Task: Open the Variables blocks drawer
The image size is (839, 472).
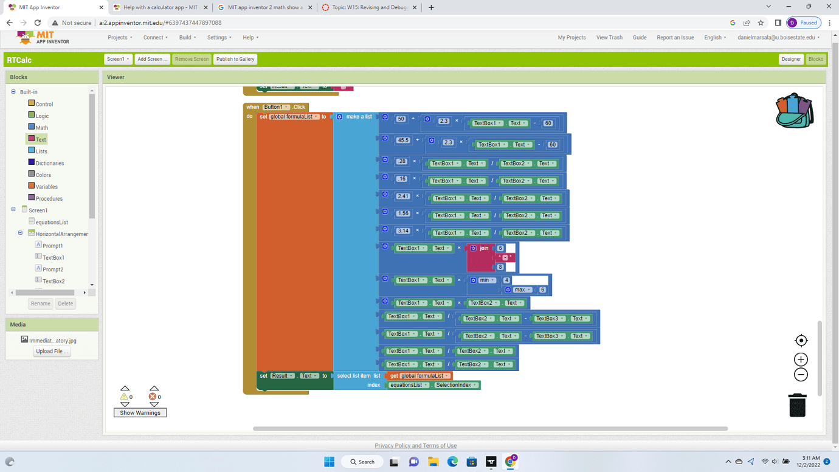Action: click(47, 186)
